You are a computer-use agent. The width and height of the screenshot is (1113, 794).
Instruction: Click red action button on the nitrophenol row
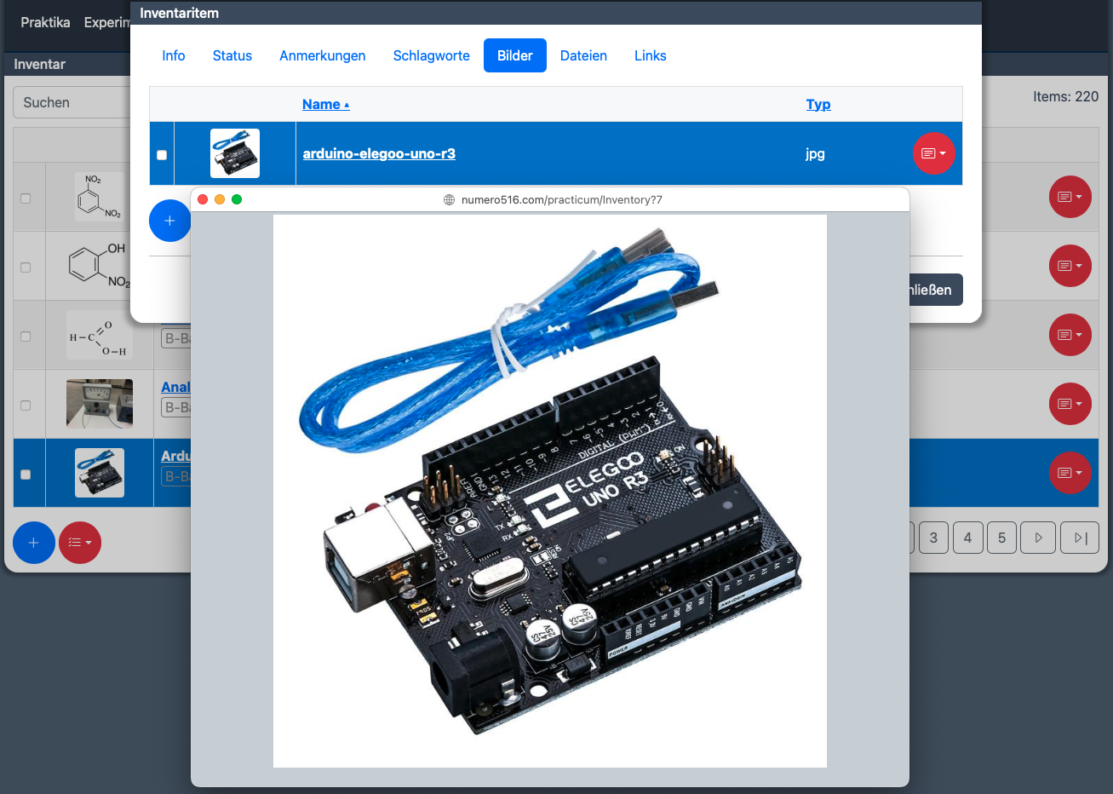pos(1070,266)
